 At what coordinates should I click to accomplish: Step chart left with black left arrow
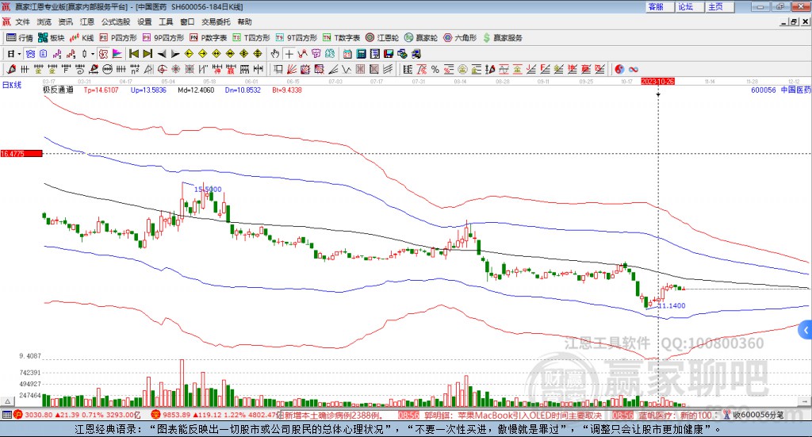(162, 54)
